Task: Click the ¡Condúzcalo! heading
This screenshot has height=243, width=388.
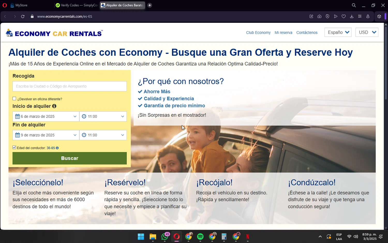Action: click(x=312, y=182)
